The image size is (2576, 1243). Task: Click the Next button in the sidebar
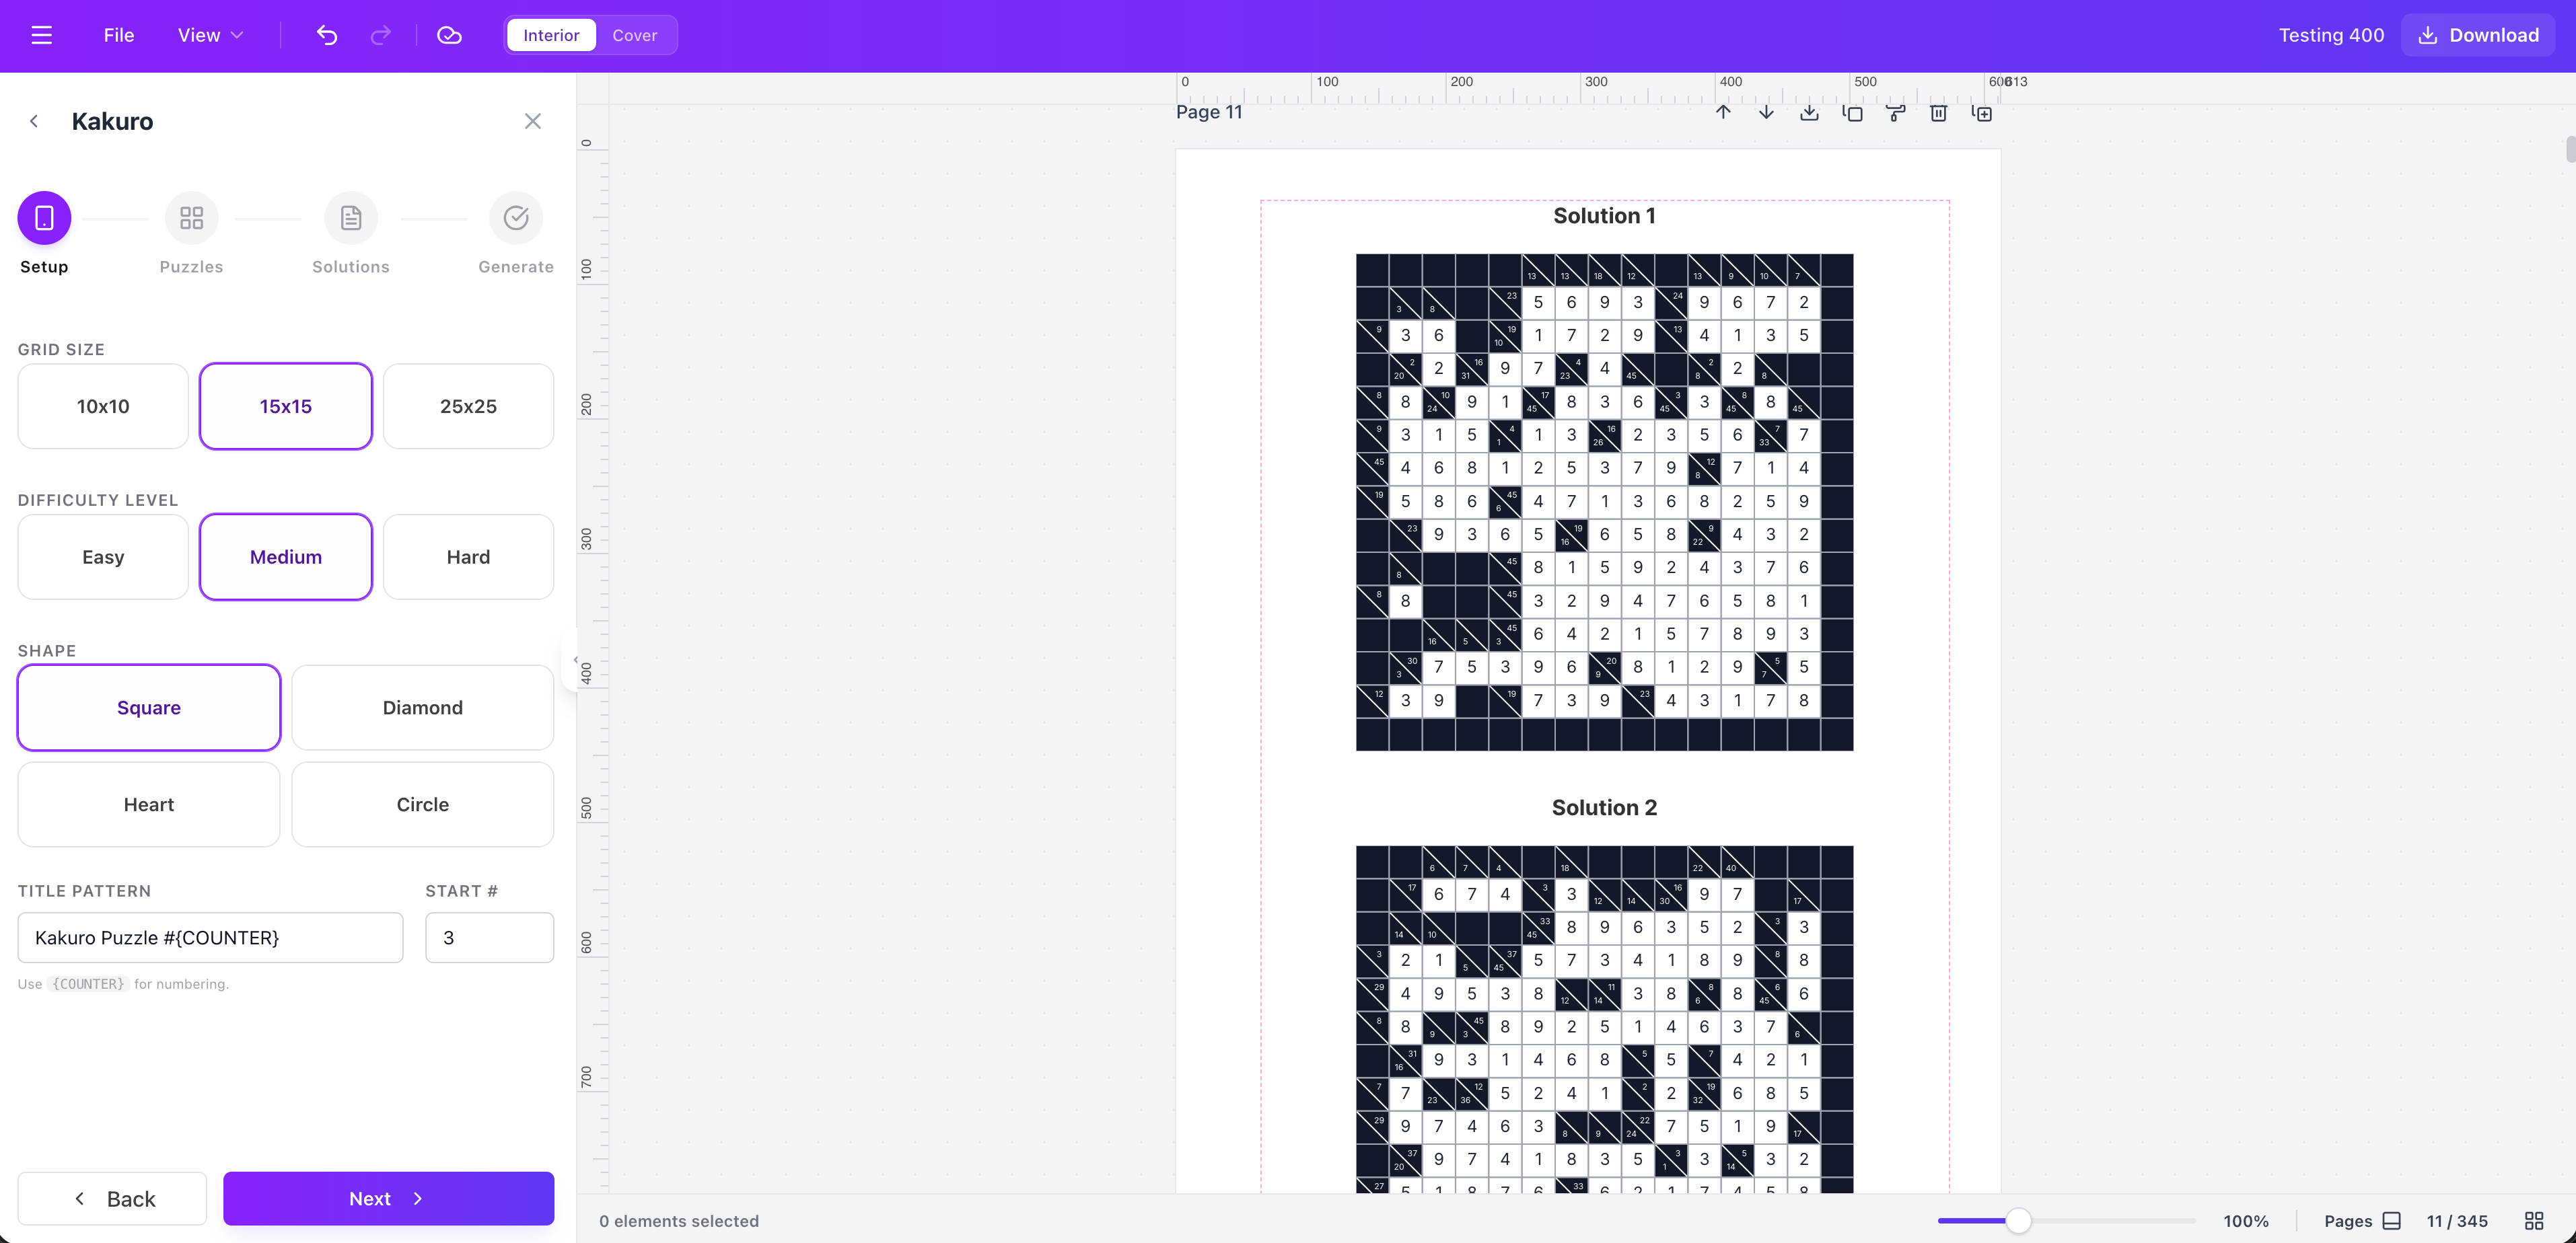[x=388, y=1198]
